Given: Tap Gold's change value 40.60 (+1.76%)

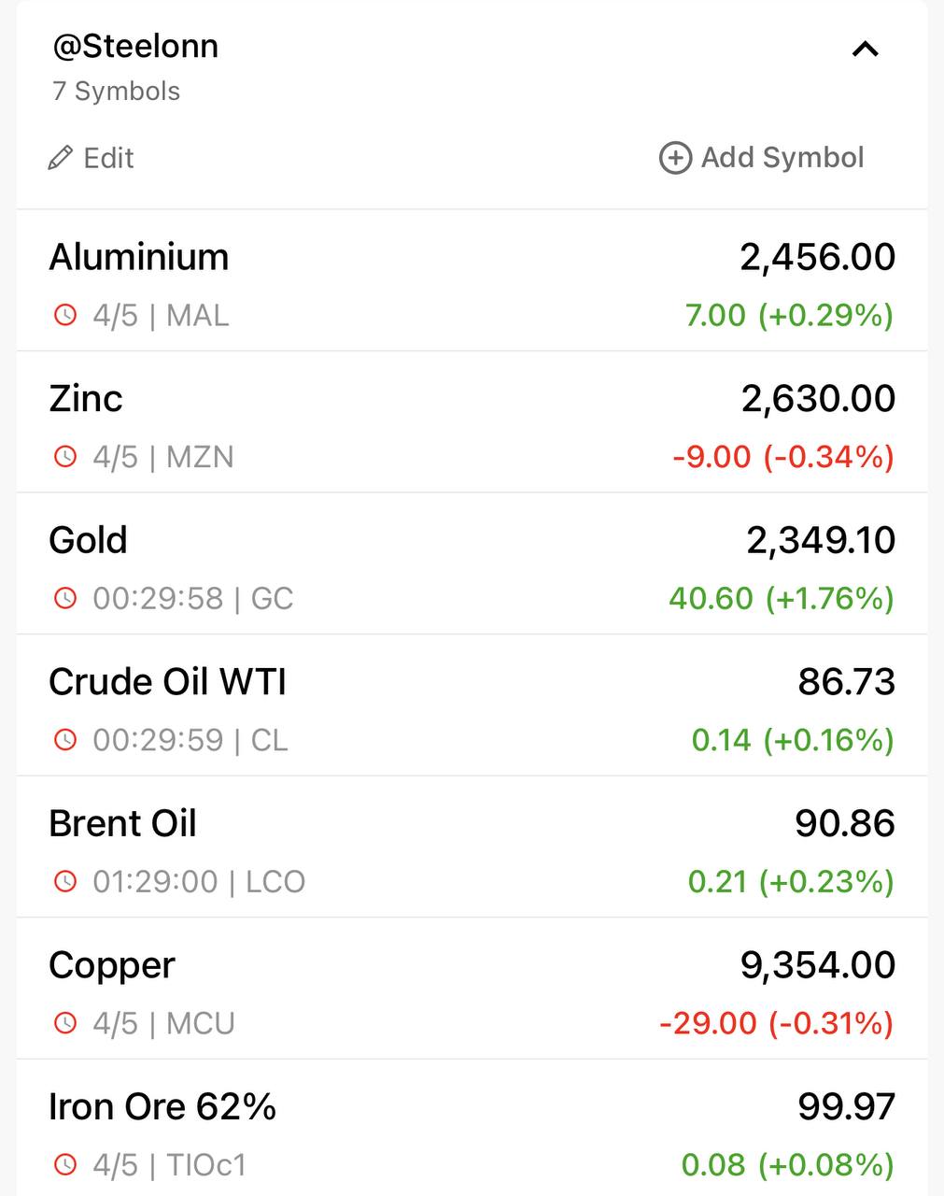Looking at the screenshot, I should 782,598.
